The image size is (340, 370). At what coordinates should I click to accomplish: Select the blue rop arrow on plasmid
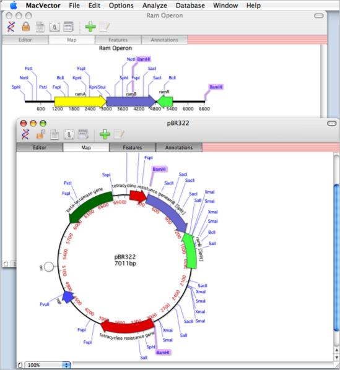(x=68, y=297)
